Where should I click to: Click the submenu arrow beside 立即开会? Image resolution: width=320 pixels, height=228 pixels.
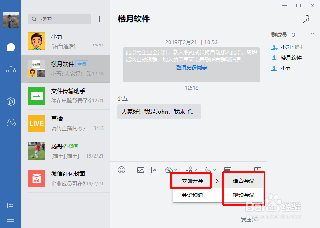(217, 181)
